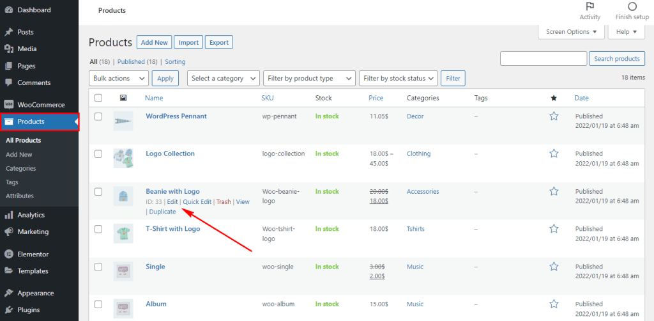The image size is (654, 321).
Task: Click the Appearance paintbrush icon
Action: 8,293
